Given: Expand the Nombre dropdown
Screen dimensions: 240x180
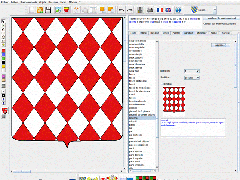Looking at the screenshot, I should click(x=197, y=71).
